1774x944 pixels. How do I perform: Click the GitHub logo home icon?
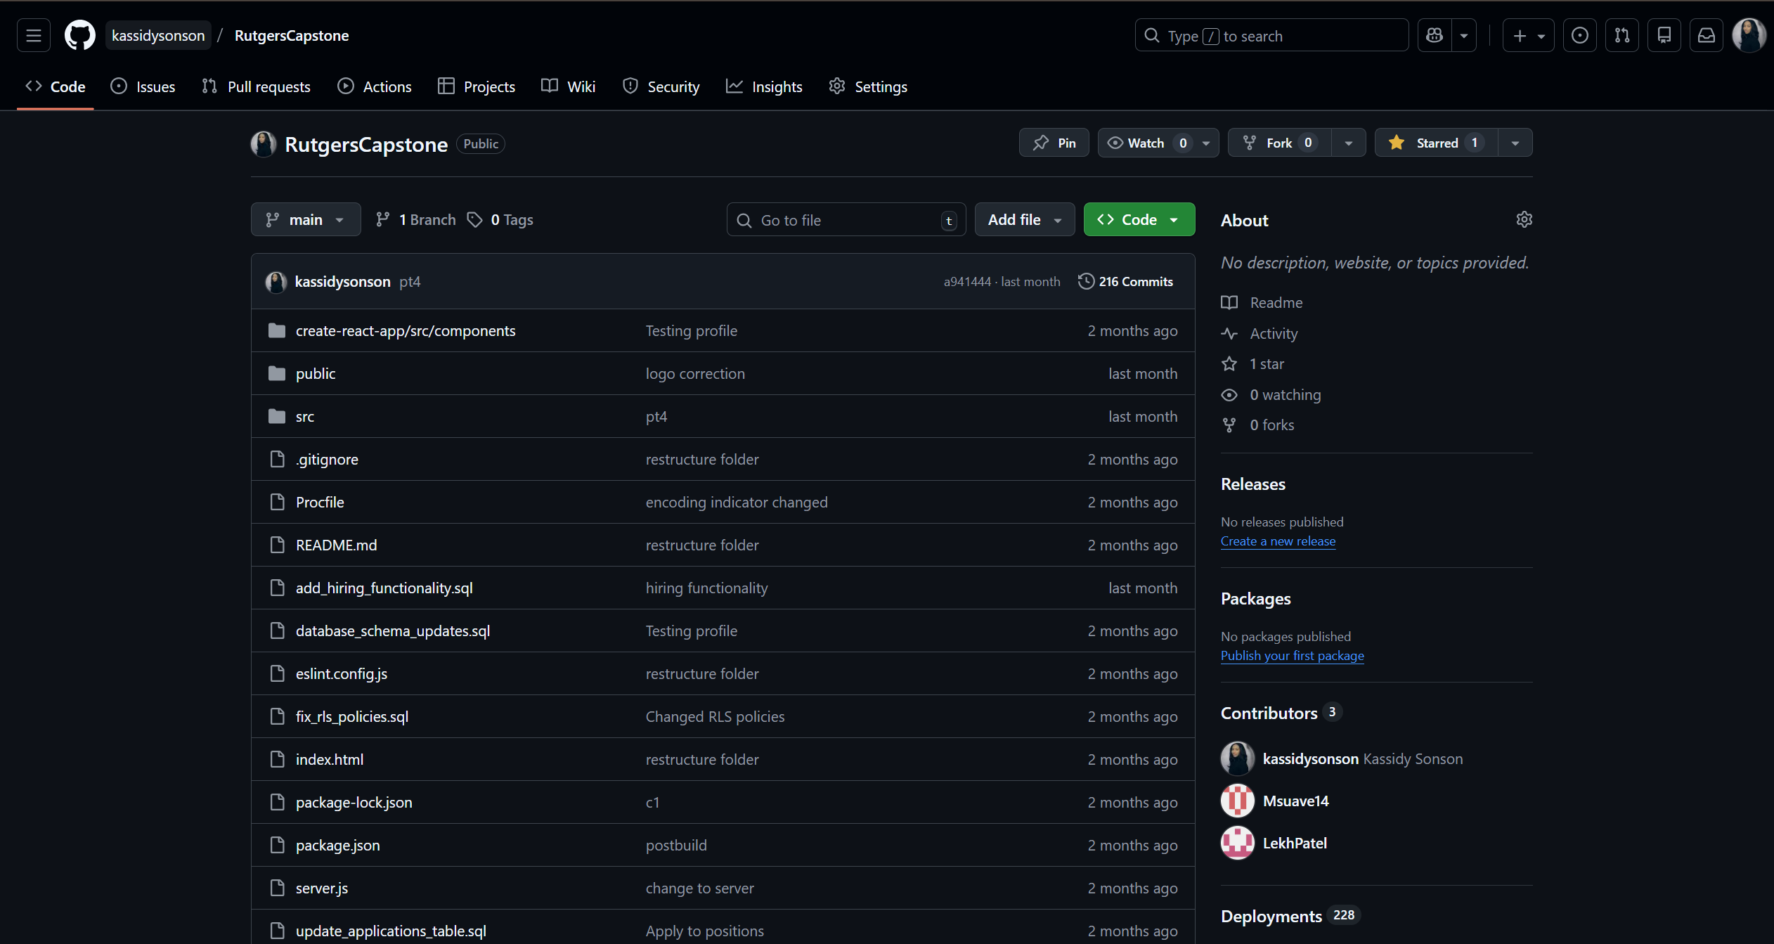[x=79, y=35]
